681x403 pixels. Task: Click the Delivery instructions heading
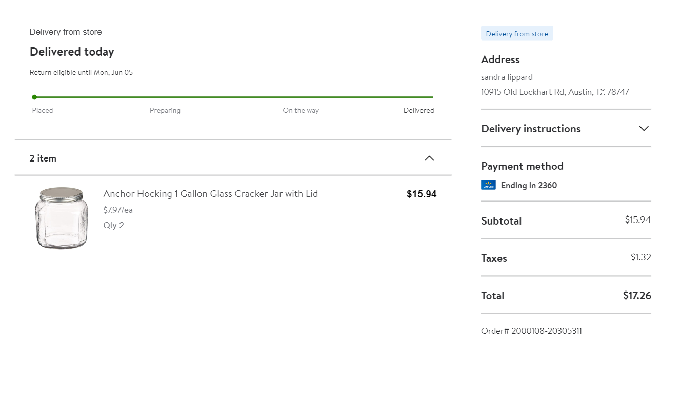pos(531,129)
